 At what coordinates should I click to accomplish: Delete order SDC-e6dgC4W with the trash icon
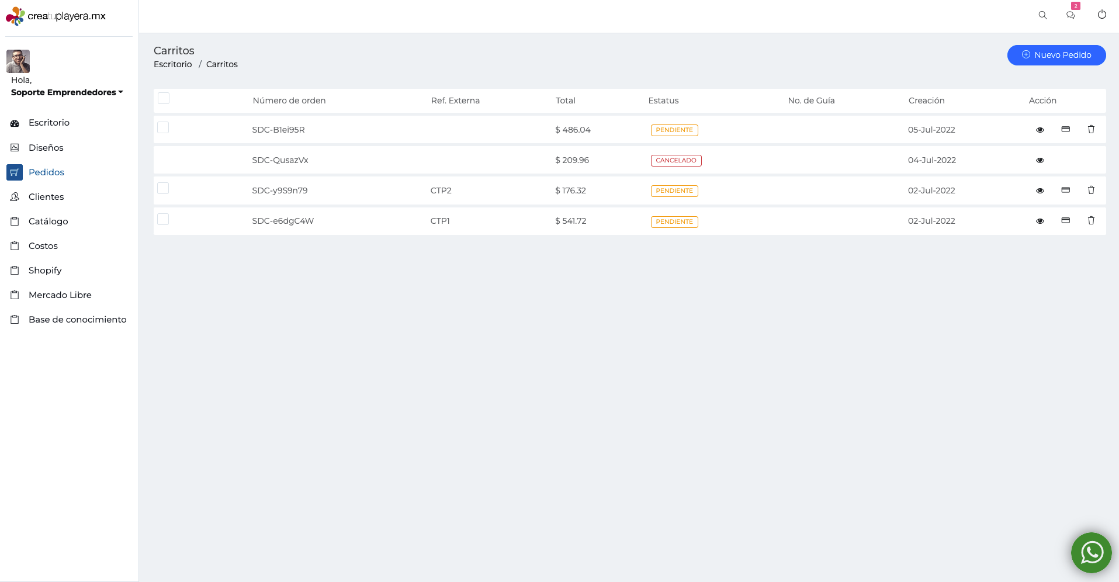pos(1092,220)
